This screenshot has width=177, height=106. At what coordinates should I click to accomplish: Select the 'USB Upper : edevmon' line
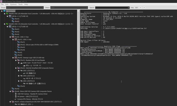coord(95,42)
